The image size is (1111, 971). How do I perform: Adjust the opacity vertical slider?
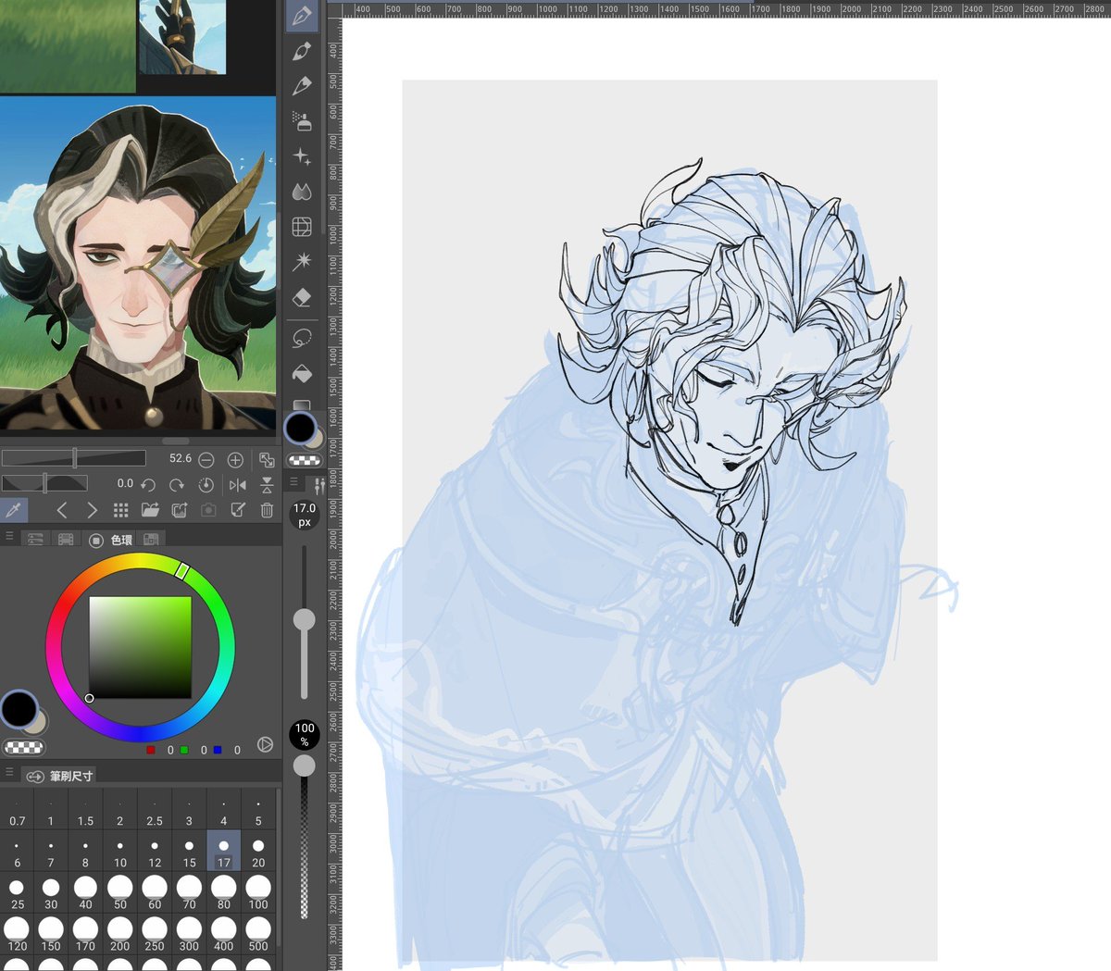point(304,766)
